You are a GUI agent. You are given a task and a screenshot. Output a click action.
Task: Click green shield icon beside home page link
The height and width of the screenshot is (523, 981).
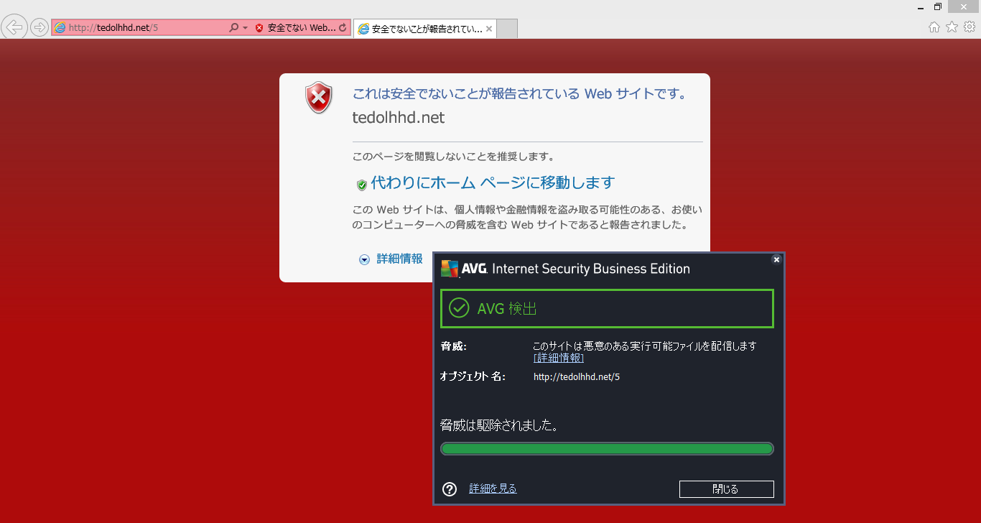[362, 185]
